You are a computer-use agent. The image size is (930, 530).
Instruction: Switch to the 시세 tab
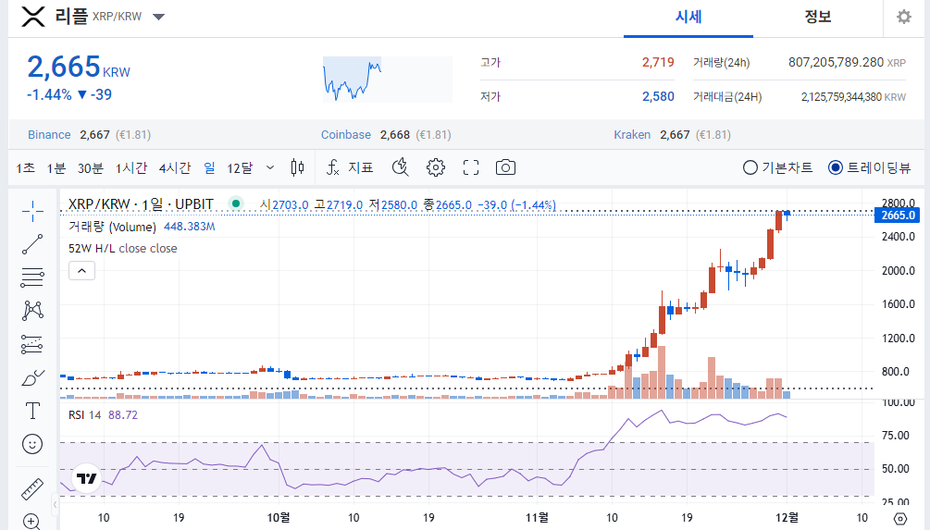[x=688, y=18]
